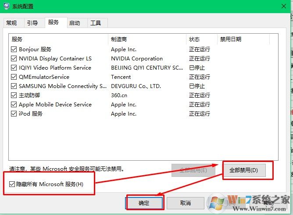Select IQIYI Video Platform Service text

(x=55, y=68)
